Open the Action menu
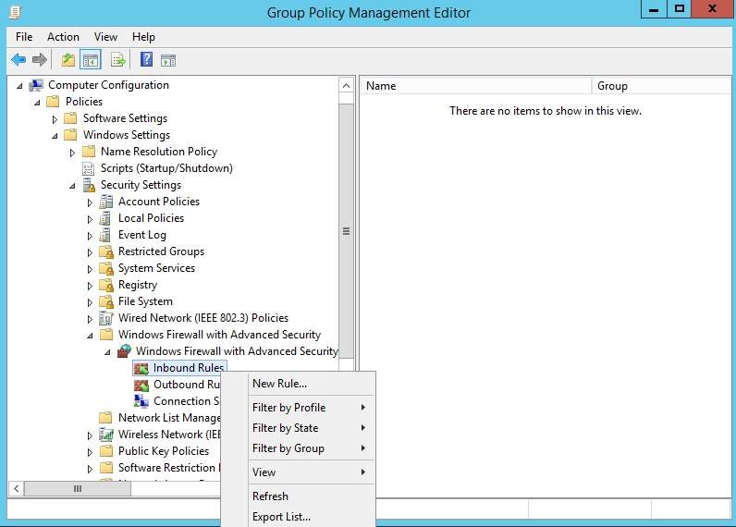Screen dimensions: 736x527 tap(63, 37)
